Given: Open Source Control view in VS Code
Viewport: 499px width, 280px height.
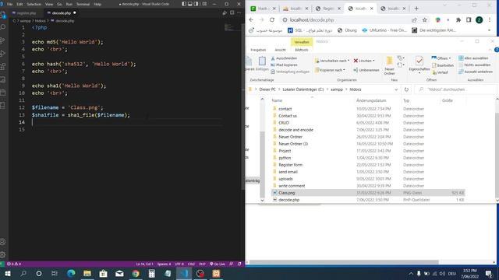Looking at the screenshot, I should 3,40.
